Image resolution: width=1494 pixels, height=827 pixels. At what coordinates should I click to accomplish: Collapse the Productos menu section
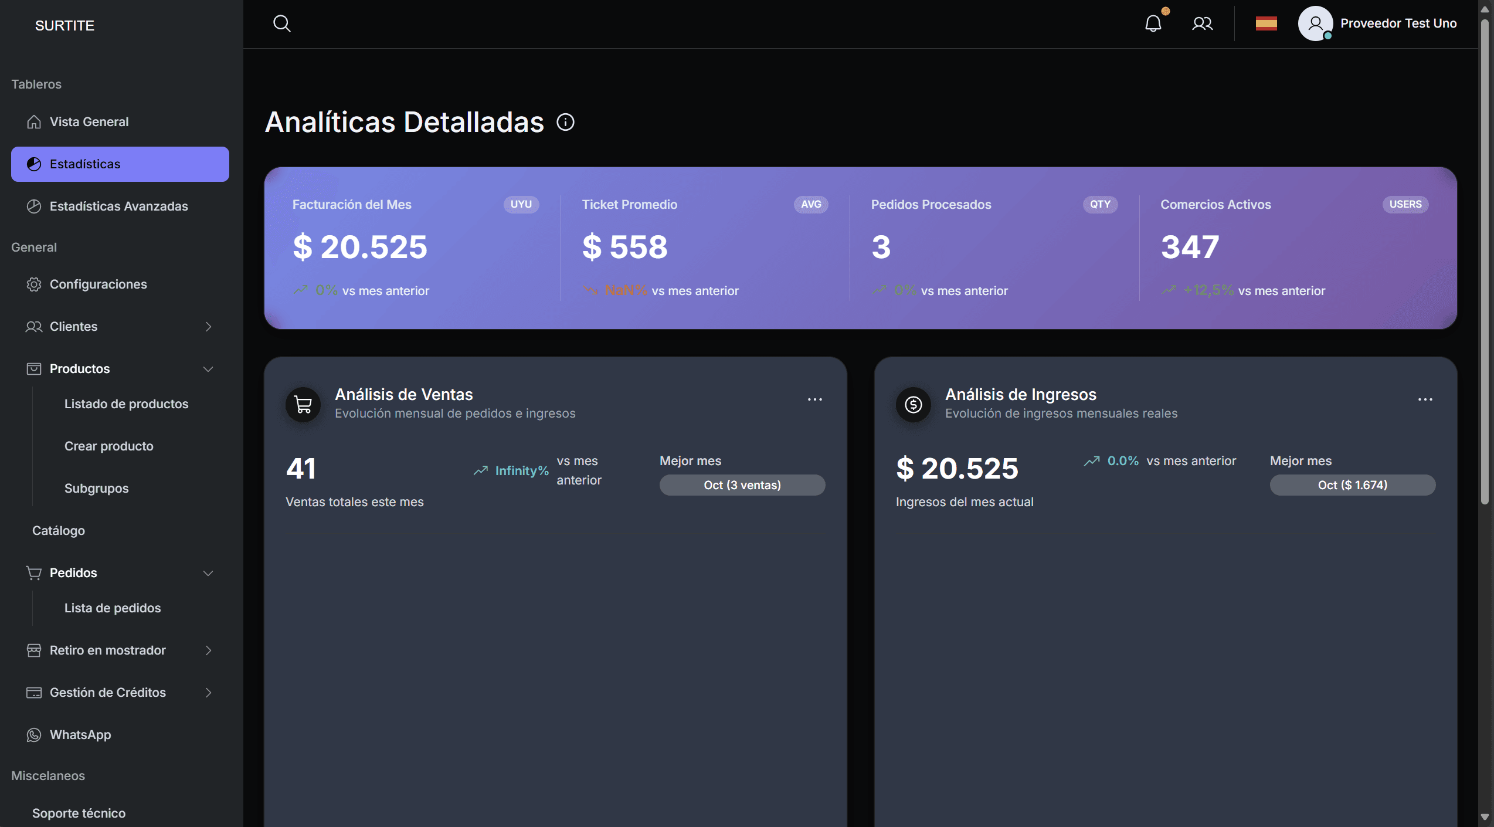coord(208,369)
